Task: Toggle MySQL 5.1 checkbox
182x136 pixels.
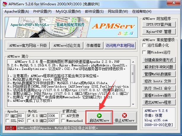Action: [29, 116]
